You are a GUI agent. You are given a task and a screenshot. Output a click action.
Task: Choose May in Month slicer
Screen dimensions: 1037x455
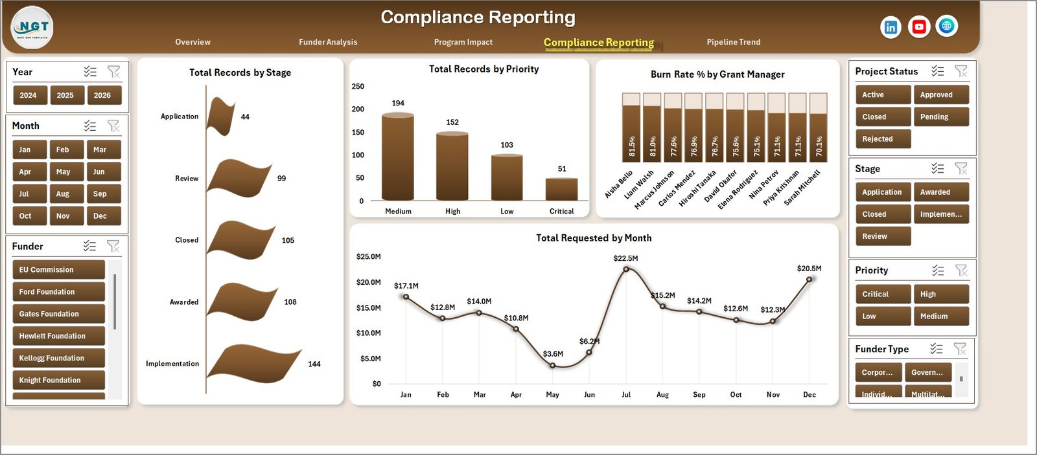[67, 172]
